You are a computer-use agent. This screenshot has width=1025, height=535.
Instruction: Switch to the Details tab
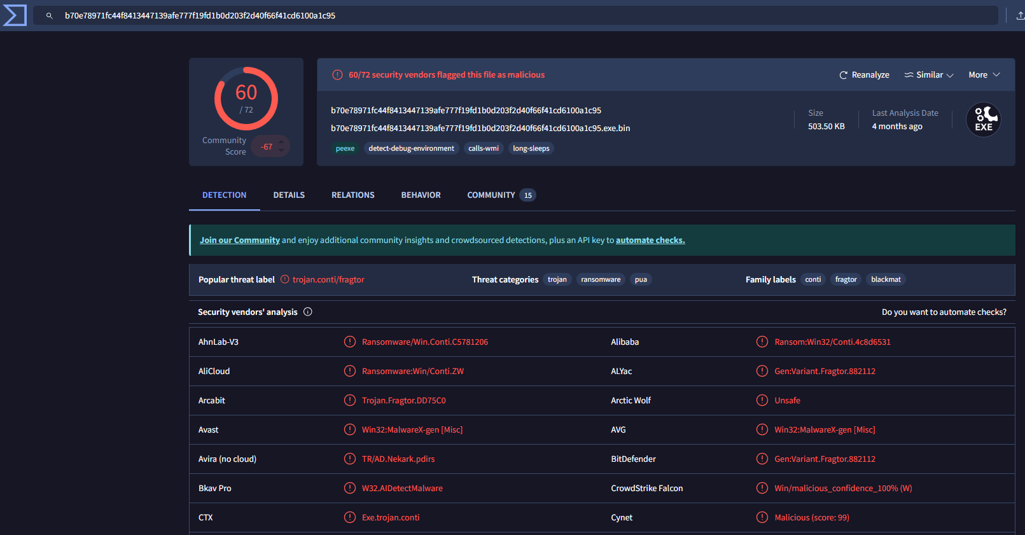289,195
